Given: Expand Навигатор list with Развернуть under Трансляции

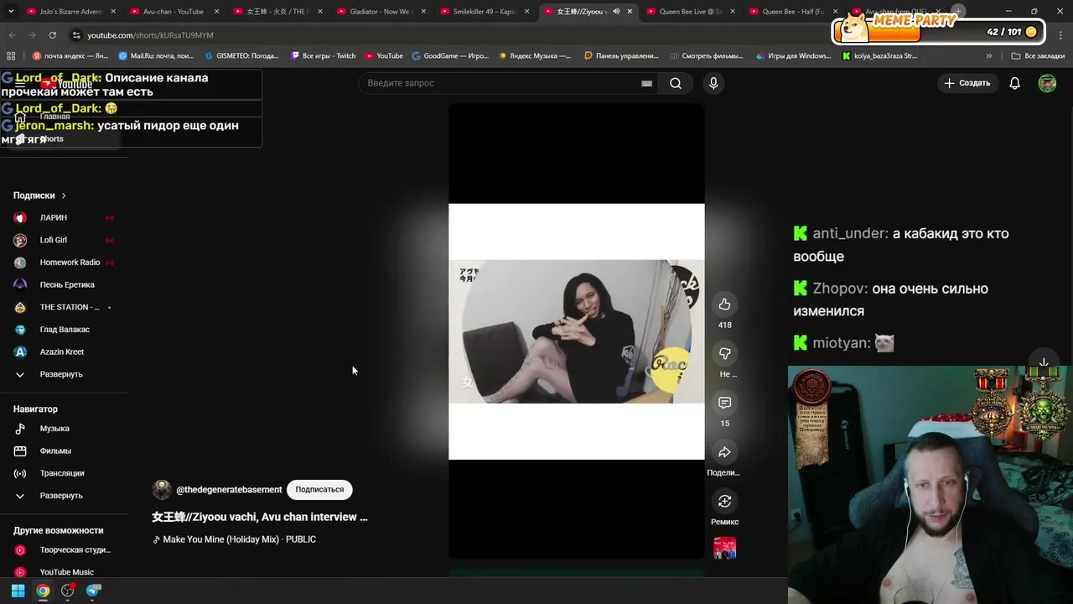Looking at the screenshot, I should pos(63,496).
